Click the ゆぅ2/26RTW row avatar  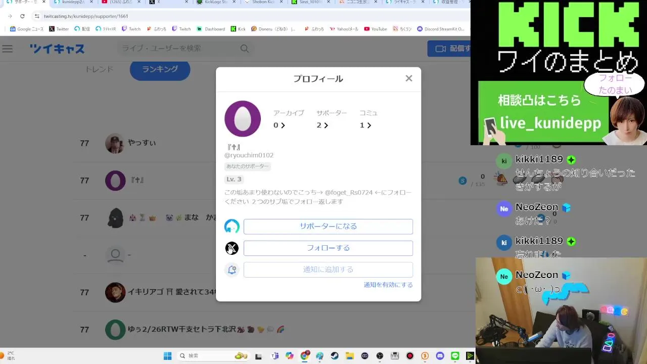115,330
